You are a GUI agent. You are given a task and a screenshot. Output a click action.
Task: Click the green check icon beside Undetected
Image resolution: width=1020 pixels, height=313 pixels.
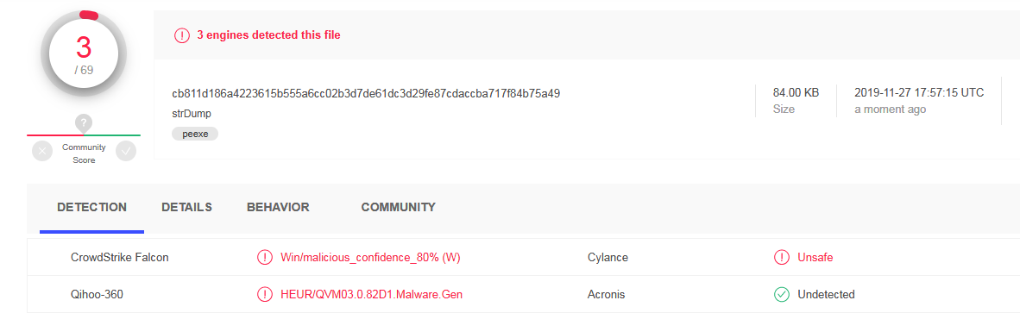(x=781, y=294)
